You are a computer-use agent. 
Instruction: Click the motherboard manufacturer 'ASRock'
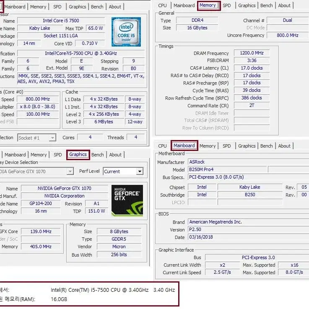248,162
